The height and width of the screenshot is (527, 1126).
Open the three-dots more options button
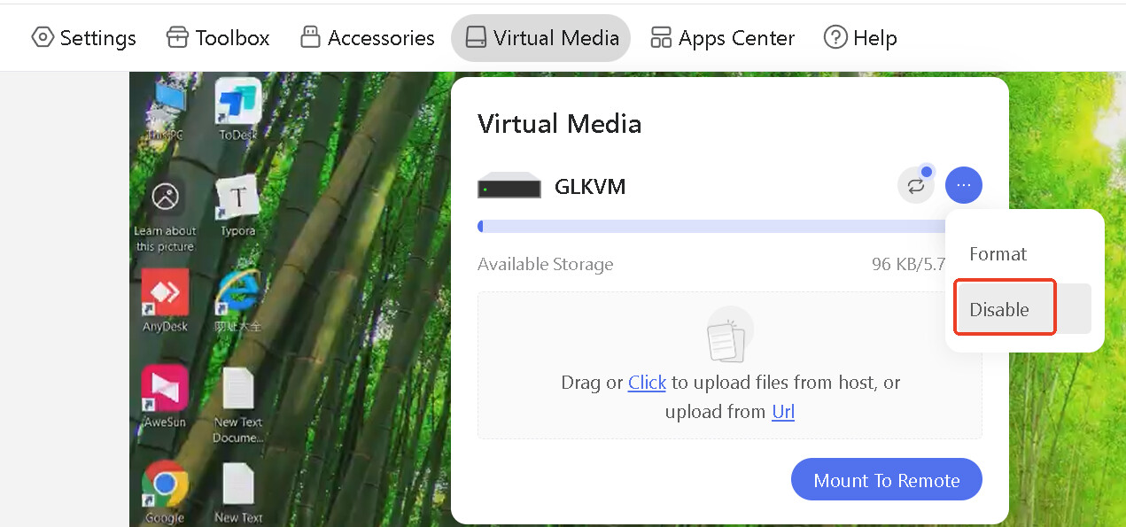(x=964, y=186)
